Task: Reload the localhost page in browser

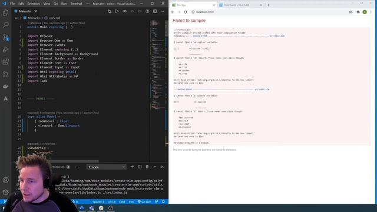Action: [186, 12]
